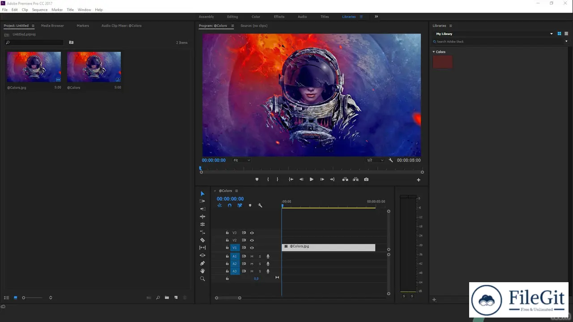Select the Pen tool
573x322 pixels.
[x=202, y=263]
